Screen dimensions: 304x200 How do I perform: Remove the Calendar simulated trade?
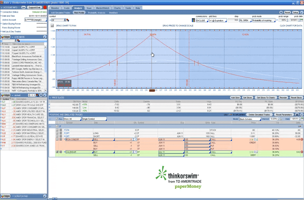click(x=302, y=152)
